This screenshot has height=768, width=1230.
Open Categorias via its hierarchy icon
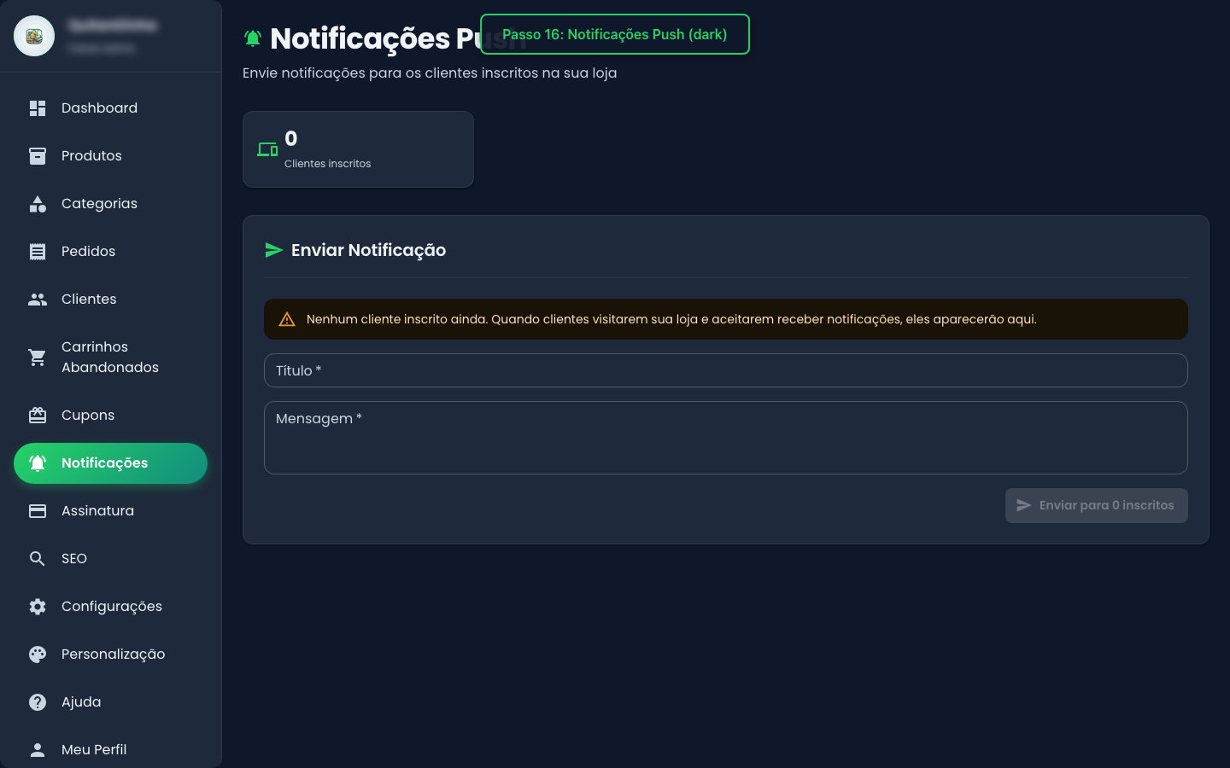(38, 203)
